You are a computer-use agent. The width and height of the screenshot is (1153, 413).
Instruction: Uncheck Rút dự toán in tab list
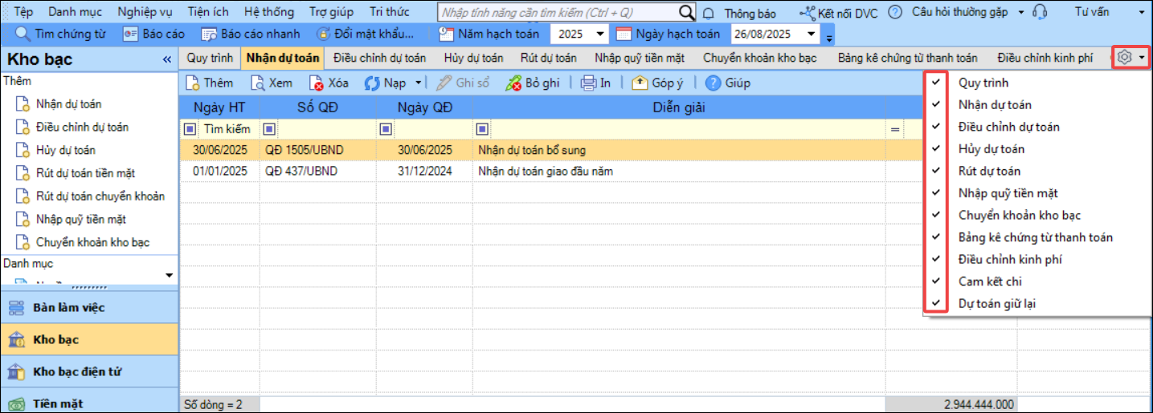pos(935,171)
